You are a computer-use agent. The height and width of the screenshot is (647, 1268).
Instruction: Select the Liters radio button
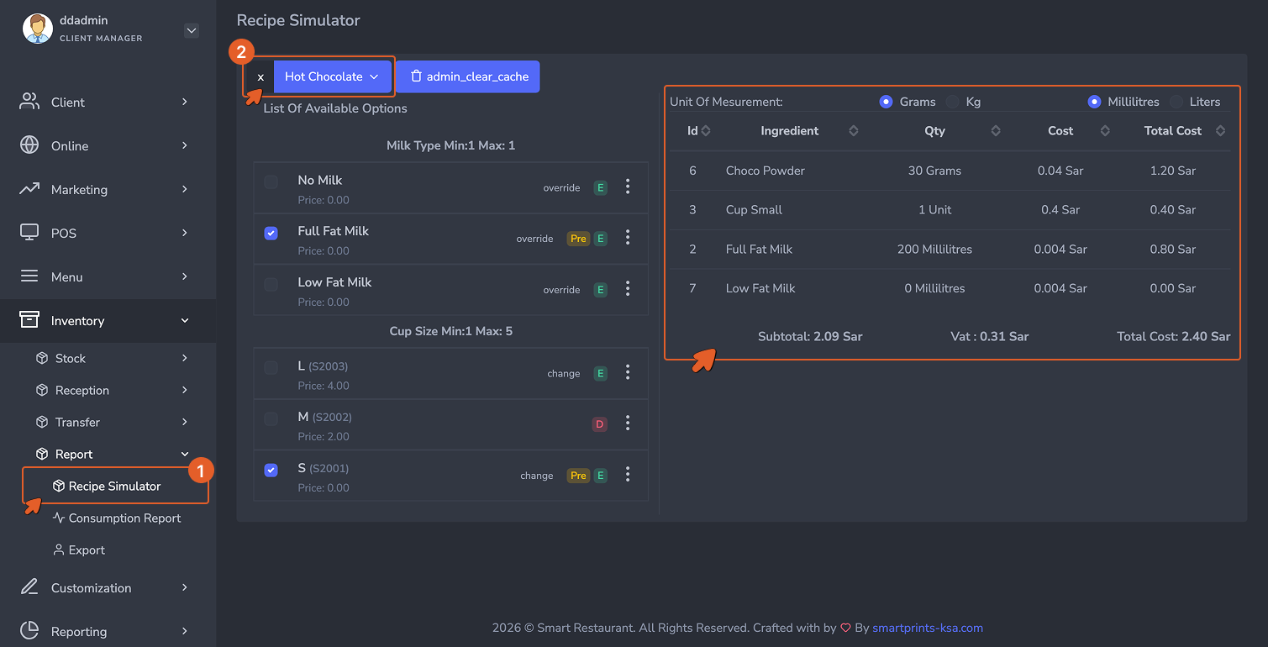pos(1176,102)
